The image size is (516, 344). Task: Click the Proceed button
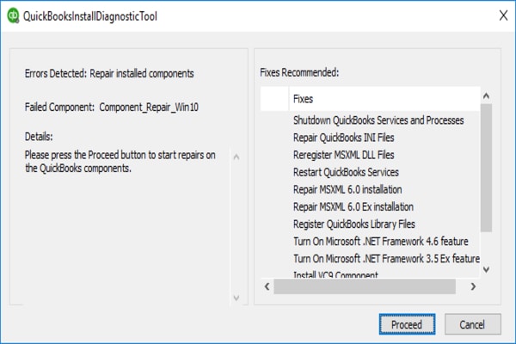pos(407,324)
